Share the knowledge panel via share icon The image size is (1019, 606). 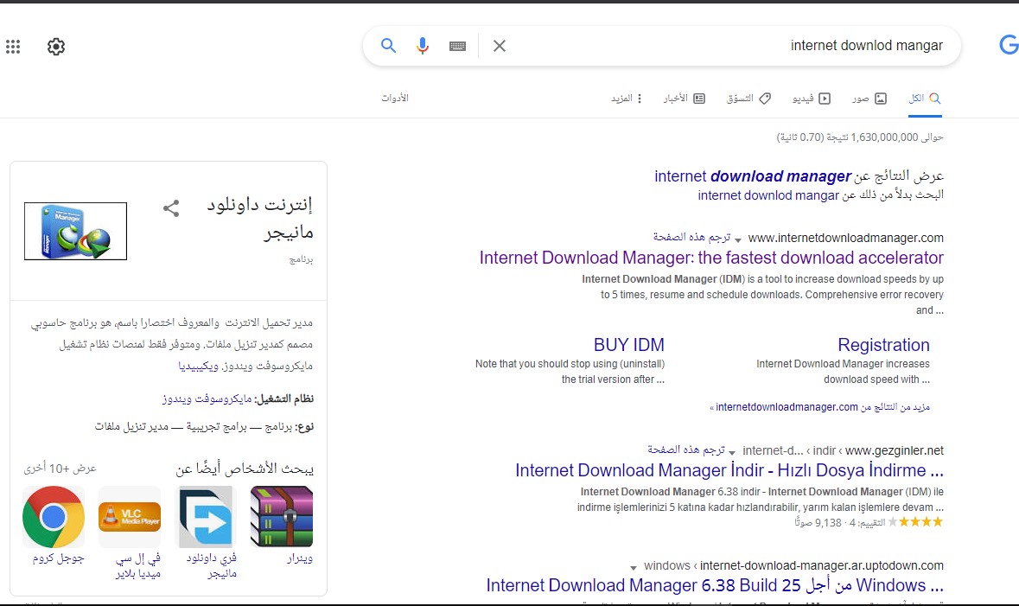click(171, 208)
